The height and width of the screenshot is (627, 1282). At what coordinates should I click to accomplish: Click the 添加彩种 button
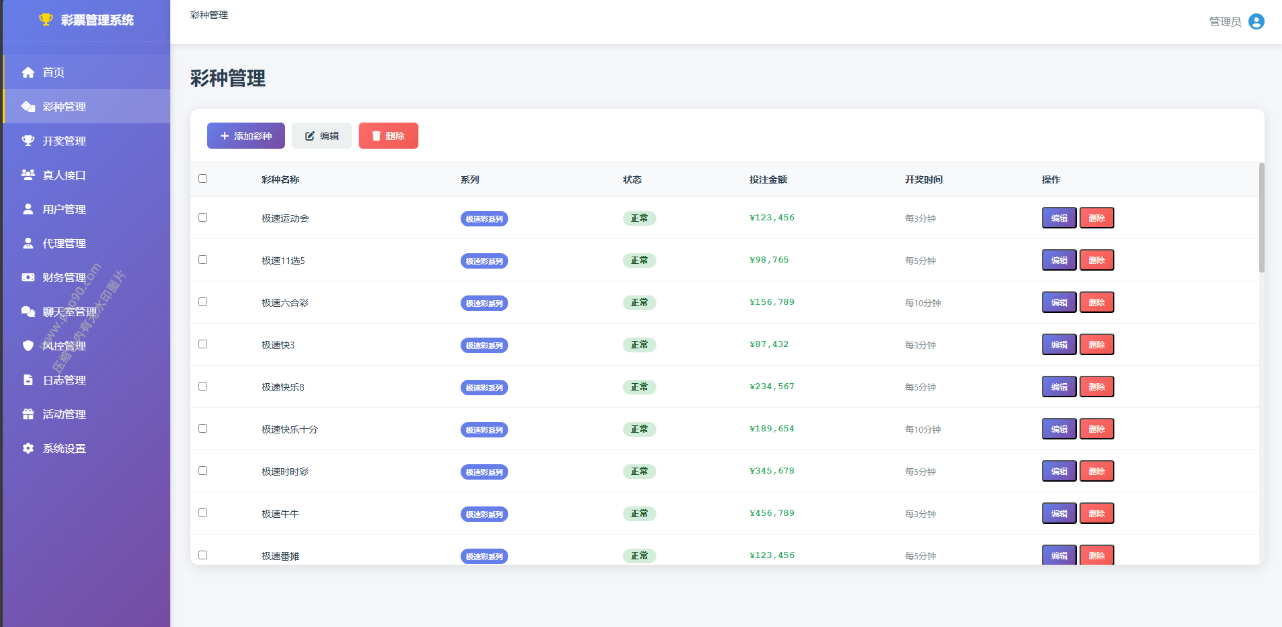click(245, 136)
